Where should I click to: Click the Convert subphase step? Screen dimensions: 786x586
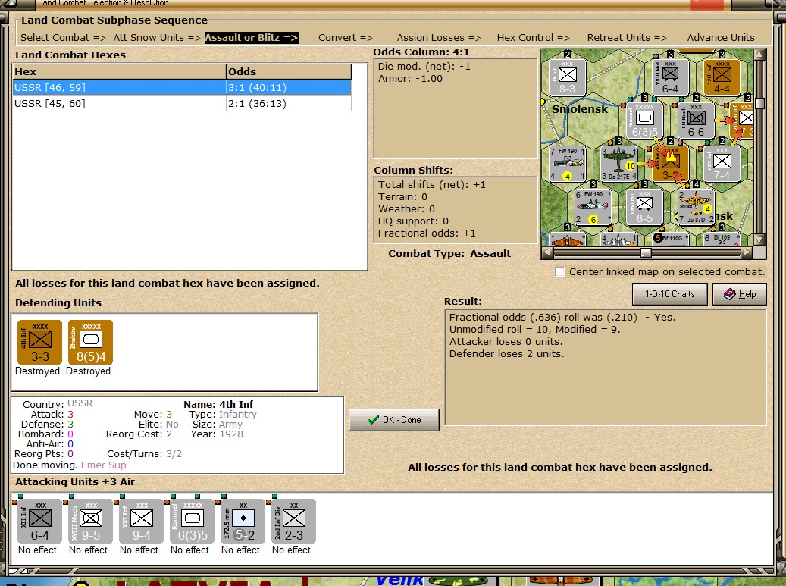point(346,38)
